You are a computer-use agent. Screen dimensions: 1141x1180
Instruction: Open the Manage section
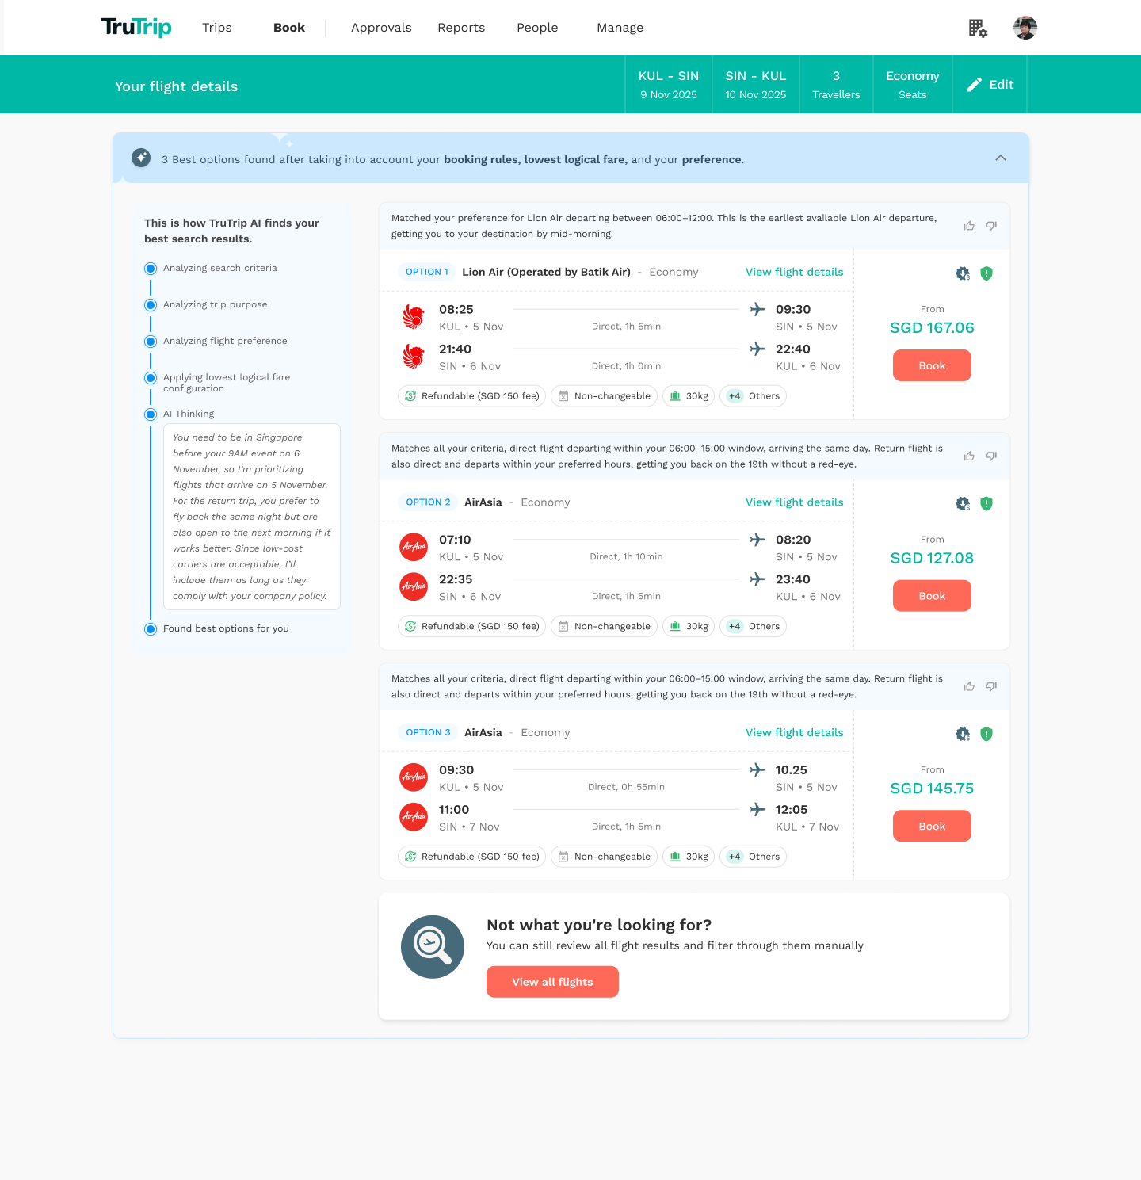coord(620,28)
